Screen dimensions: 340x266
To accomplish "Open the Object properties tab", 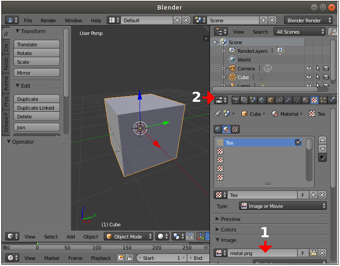I will pos(270,100).
